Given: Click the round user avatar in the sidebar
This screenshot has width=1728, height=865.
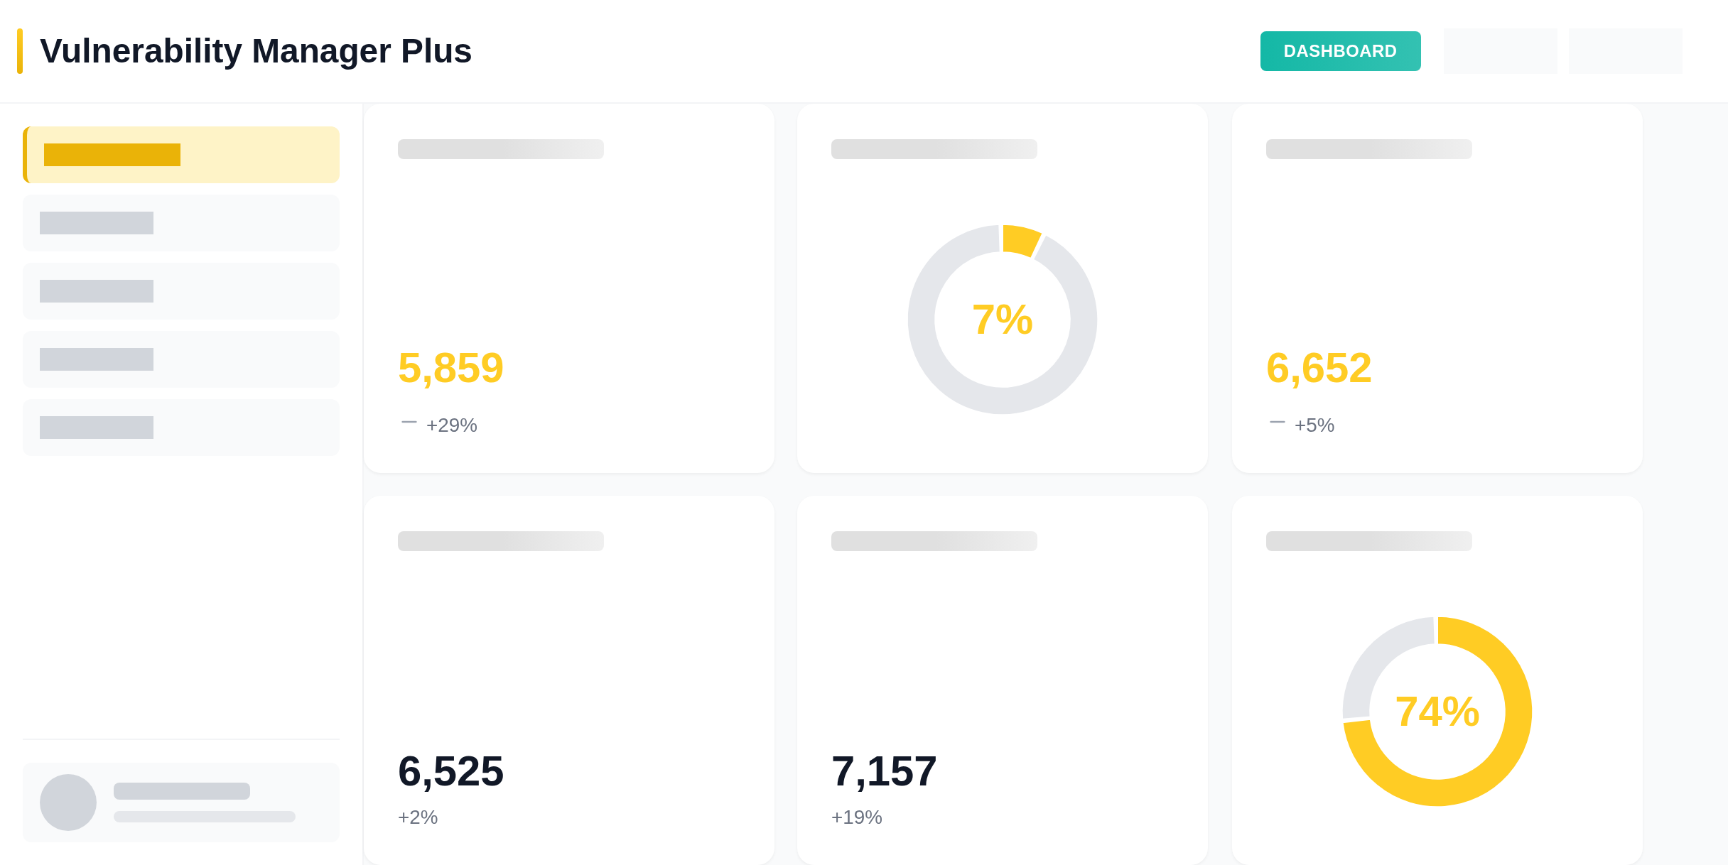Looking at the screenshot, I should (68, 803).
